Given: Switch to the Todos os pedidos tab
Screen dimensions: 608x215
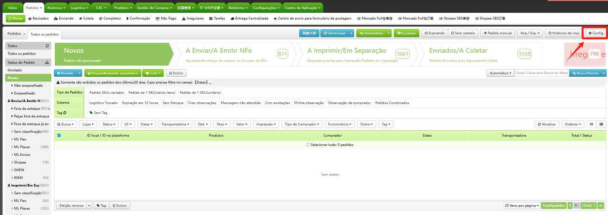Looking at the screenshot, I should [x=45, y=34].
